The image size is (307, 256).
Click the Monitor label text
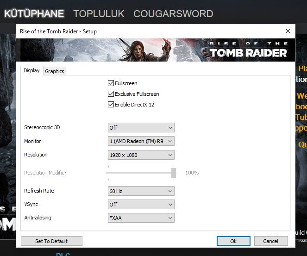pos(32,141)
